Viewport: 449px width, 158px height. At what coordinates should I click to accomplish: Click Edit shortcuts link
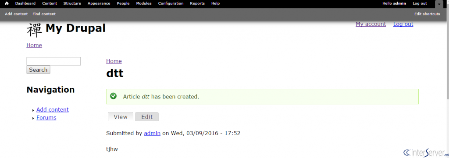[427, 14]
